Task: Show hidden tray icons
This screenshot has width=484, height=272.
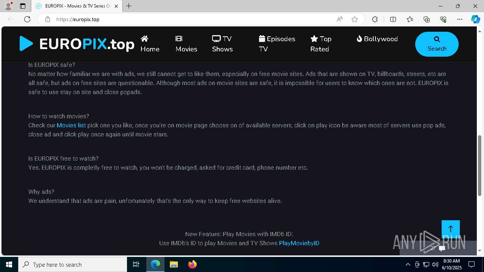Action: 408,264
